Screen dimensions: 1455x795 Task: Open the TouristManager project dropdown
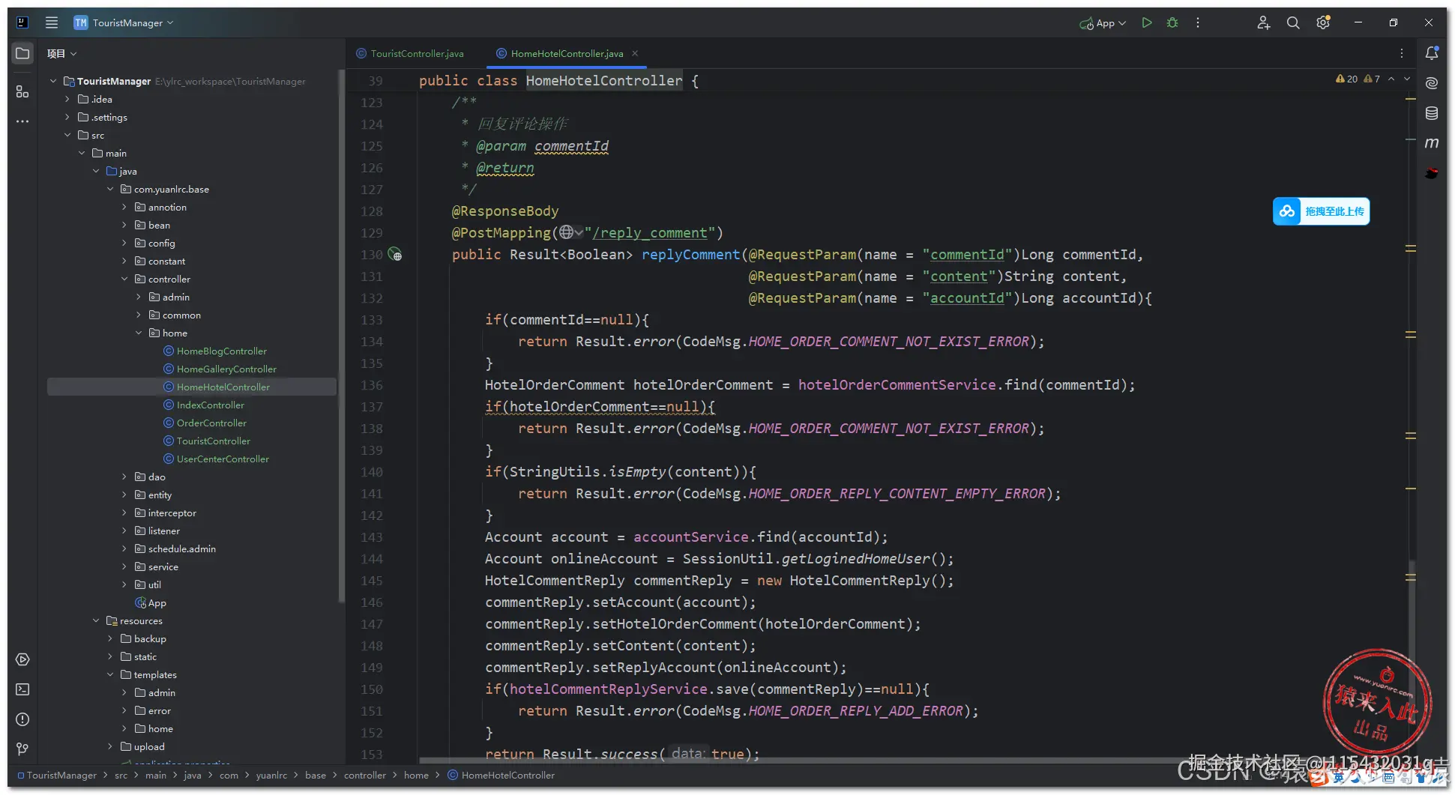coord(124,22)
